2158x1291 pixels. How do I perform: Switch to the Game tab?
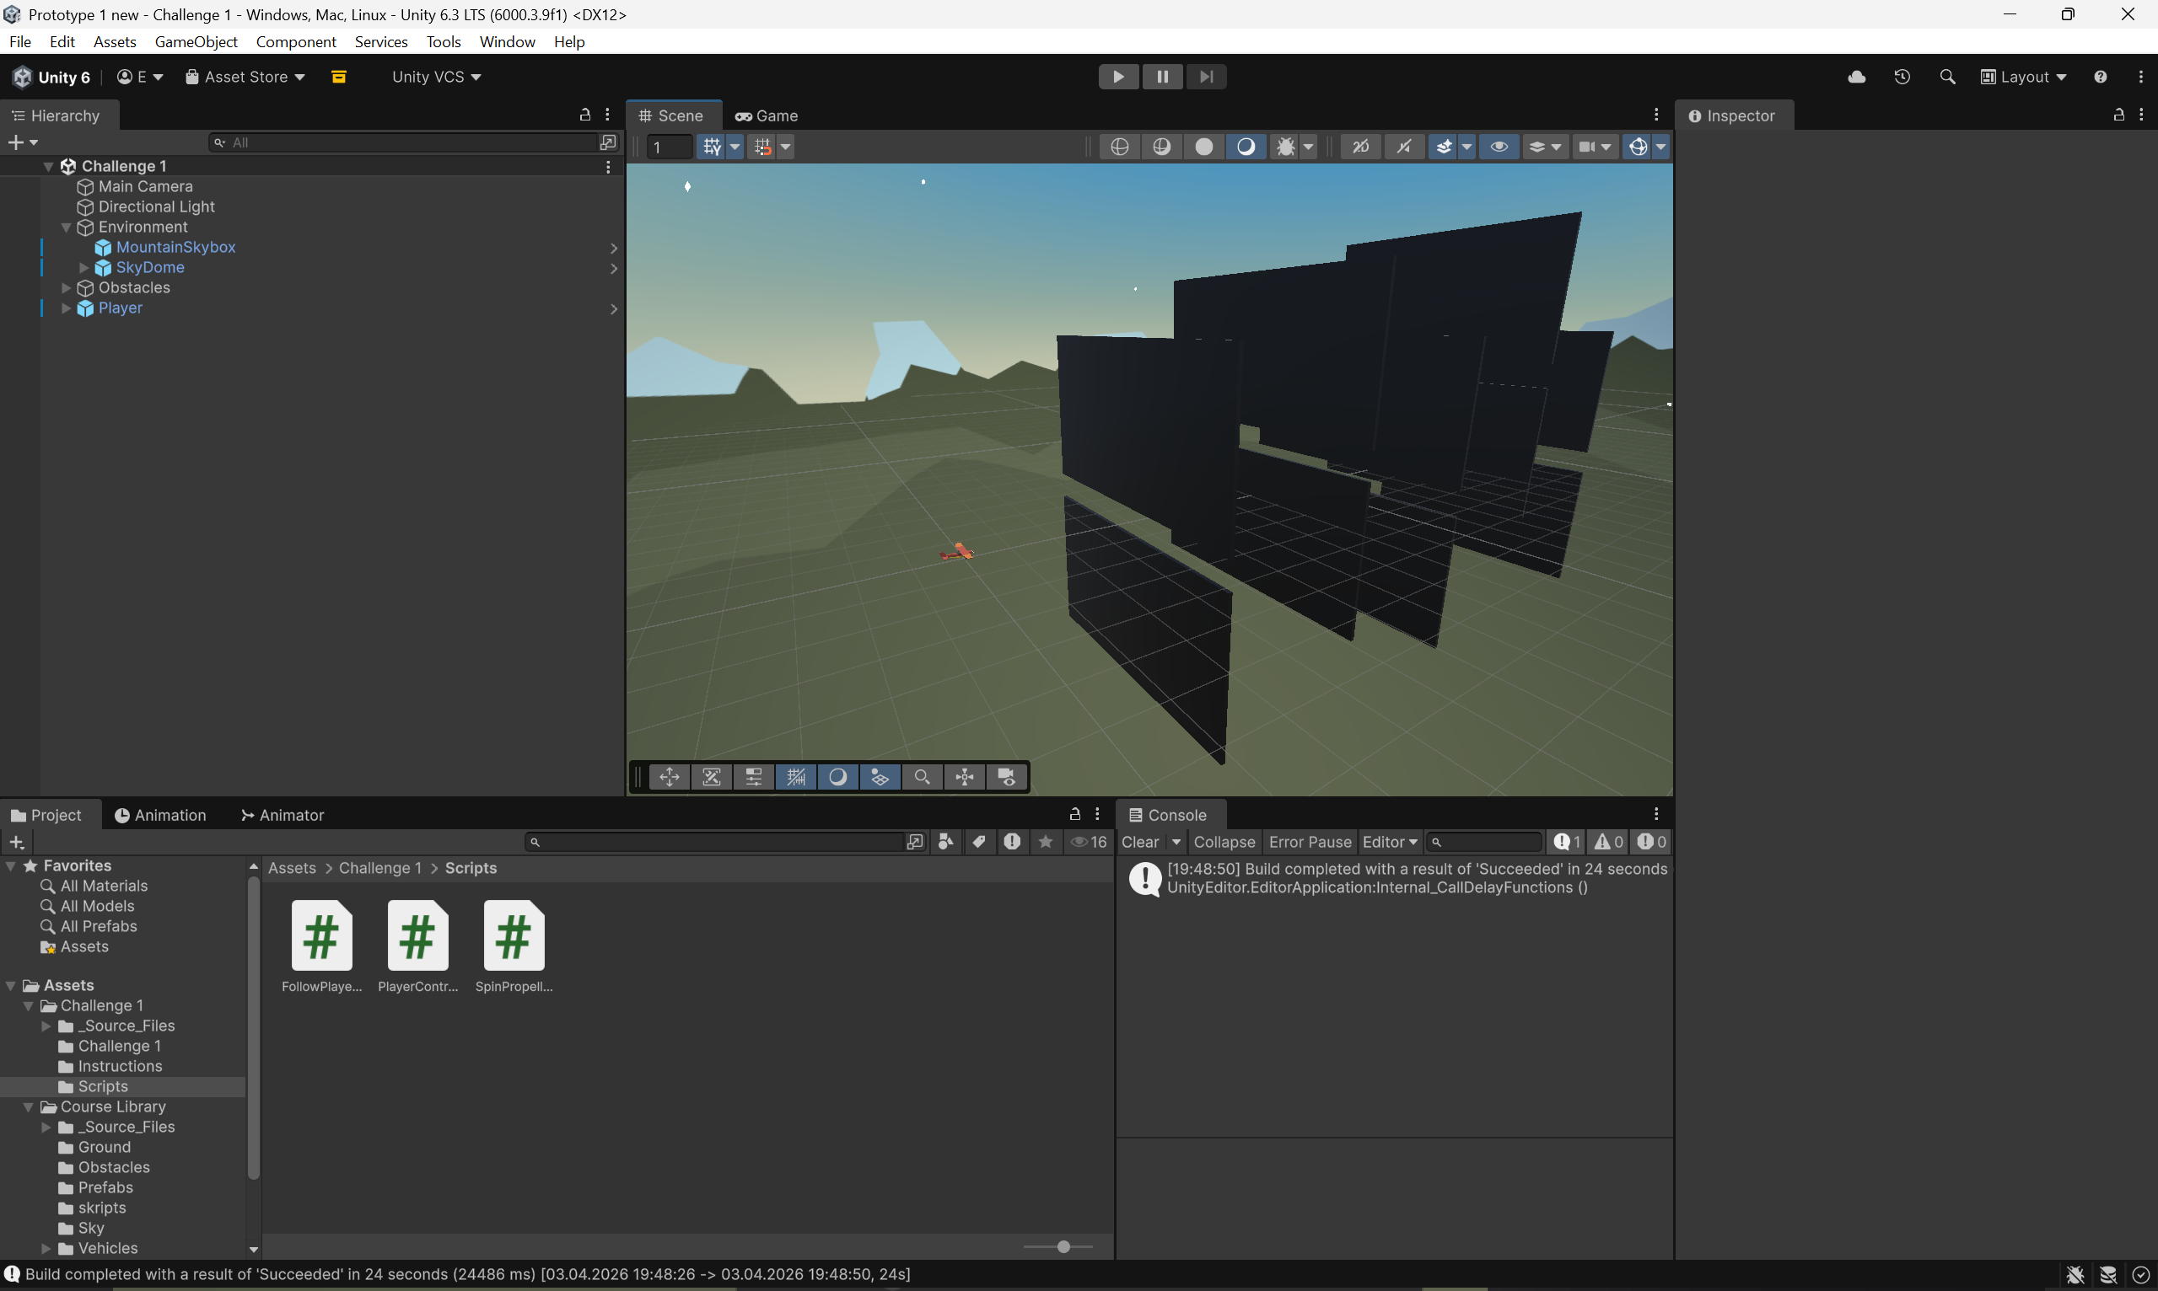766,115
